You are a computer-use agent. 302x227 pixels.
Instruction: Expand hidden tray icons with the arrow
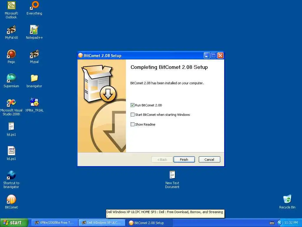[x=280, y=223]
